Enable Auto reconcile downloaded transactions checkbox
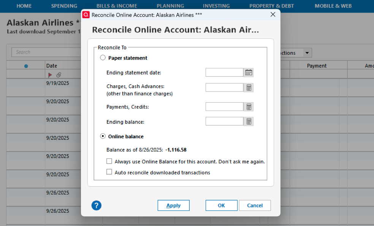Image resolution: width=374 pixels, height=226 pixels. pyautogui.click(x=109, y=172)
